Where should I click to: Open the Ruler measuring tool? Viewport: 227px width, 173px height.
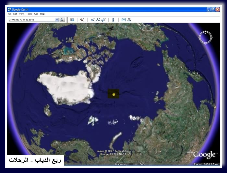click(113, 20)
